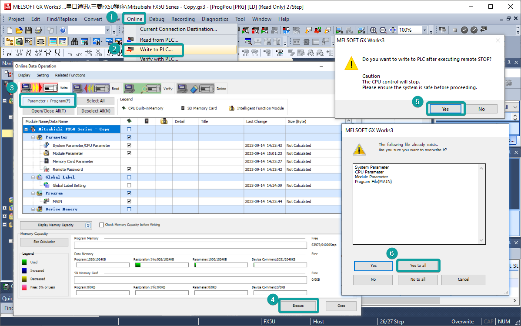Expand the Display Memory Capacity chevron
521x326 pixels.
[88, 225]
